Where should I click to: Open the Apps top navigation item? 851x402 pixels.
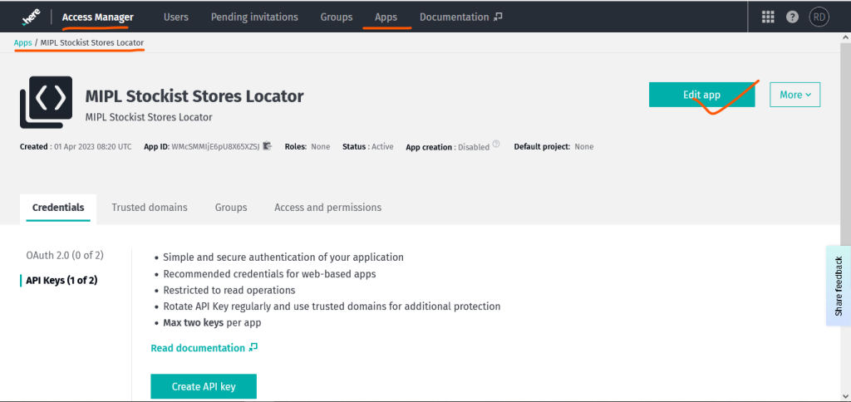(386, 17)
